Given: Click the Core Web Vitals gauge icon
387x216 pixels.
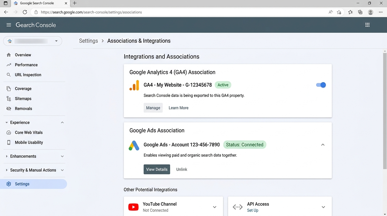Looking at the screenshot, I should click(x=9, y=132).
